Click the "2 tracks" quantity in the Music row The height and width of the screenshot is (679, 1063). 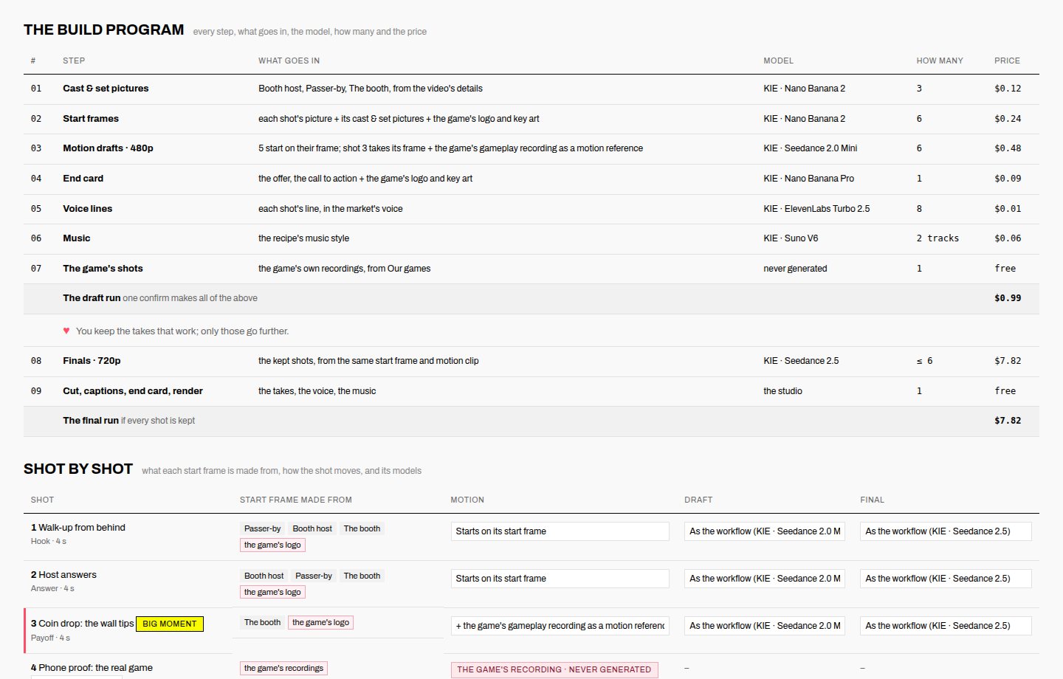click(938, 238)
